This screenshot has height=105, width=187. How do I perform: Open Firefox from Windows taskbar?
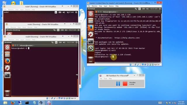(13, 103)
